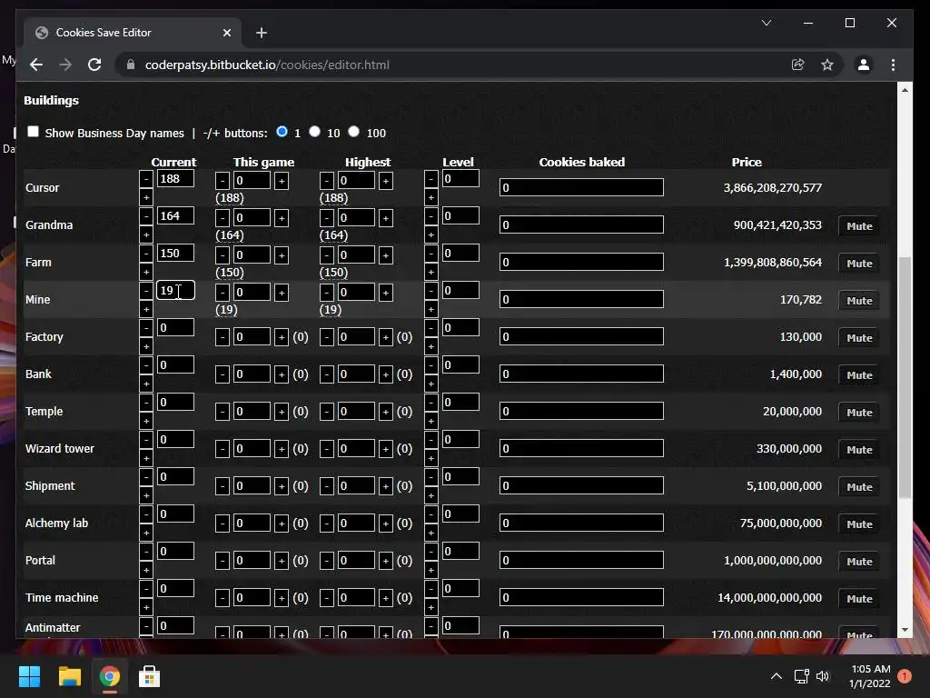Open the taskbar clock showing 1:05 AM
Screen dimensions: 930x698
pyautogui.click(x=871, y=676)
